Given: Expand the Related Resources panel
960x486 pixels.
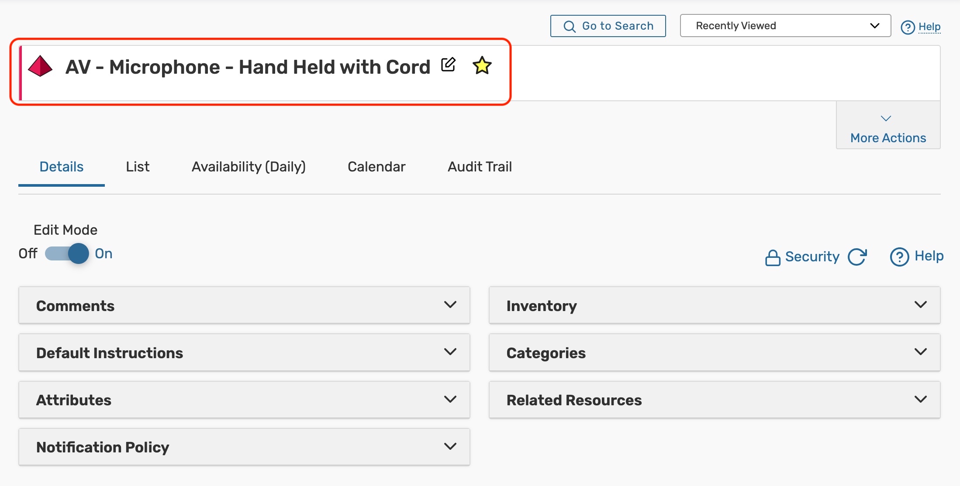Looking at the screenshot, I should (x=714, y=400).
